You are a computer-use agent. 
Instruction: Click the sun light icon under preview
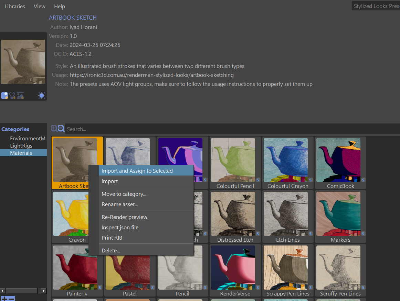click(x=42, y=96)
